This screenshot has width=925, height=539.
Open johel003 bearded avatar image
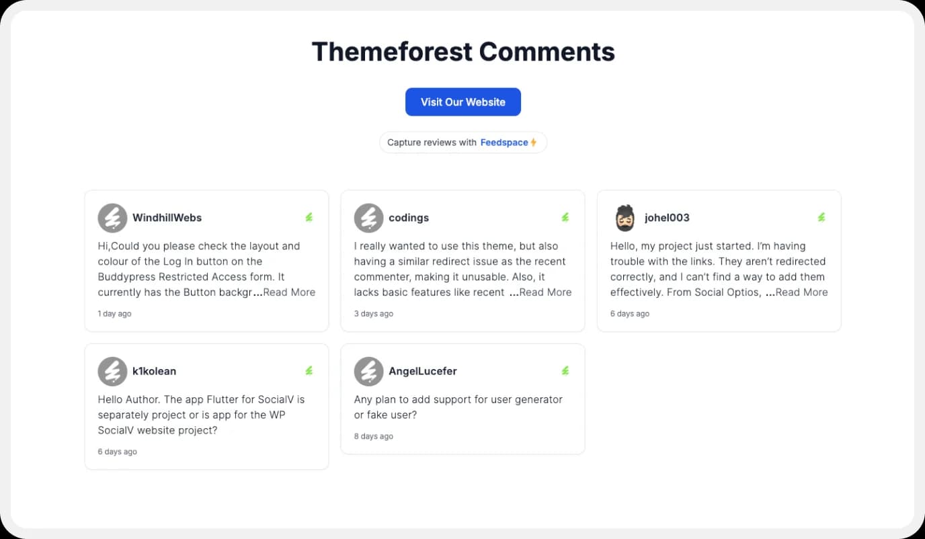coord(625,217)
